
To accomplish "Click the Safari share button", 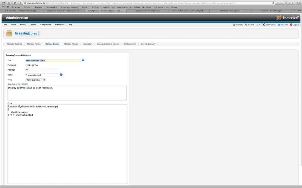I will (4, 3).
